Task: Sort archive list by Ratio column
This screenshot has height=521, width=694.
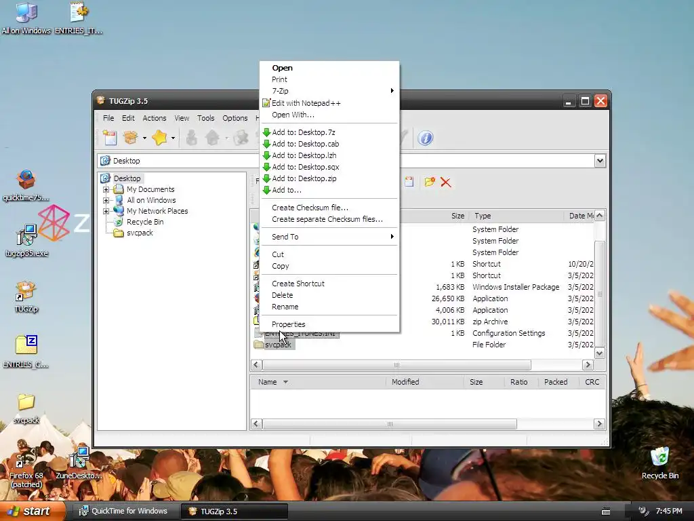Action: [518, 382]
